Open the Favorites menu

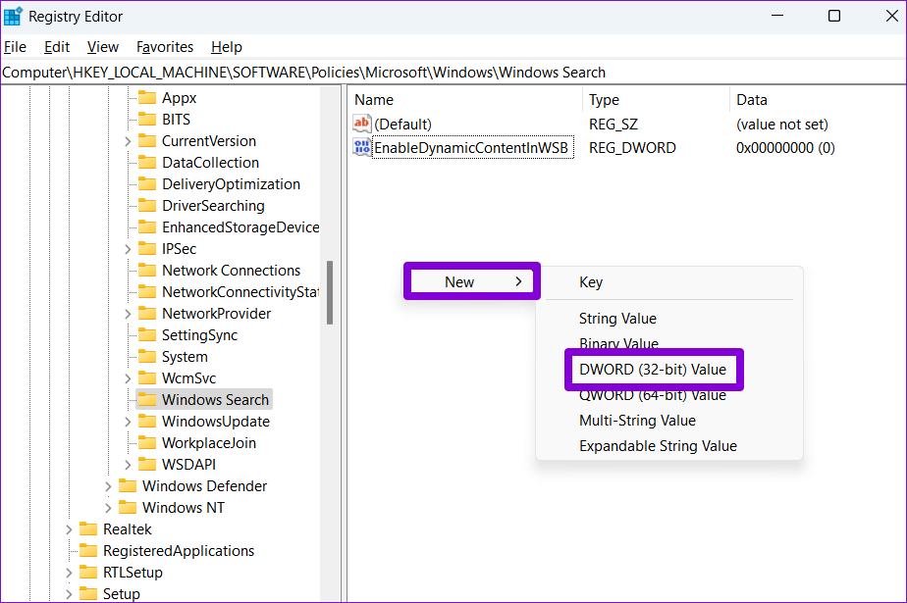coord(165,47)
